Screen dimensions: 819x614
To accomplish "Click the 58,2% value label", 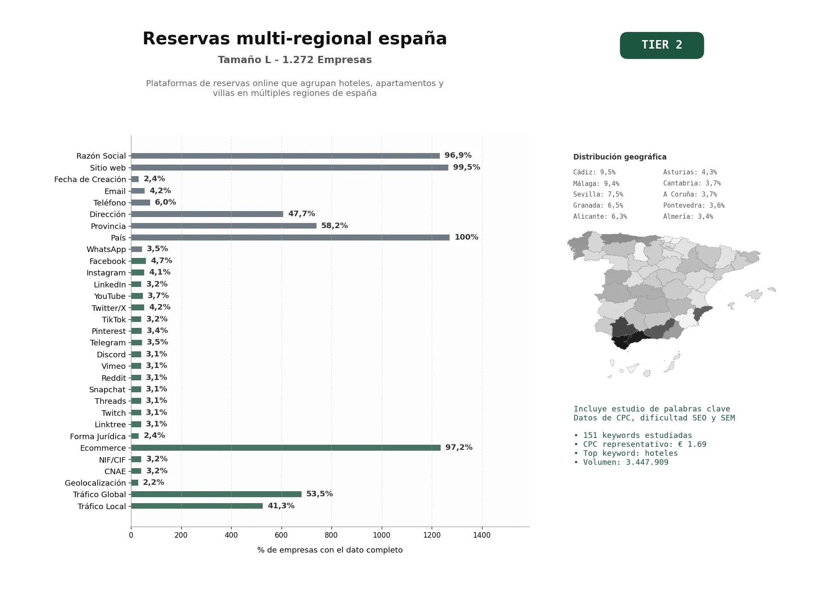I will [334, 226].
